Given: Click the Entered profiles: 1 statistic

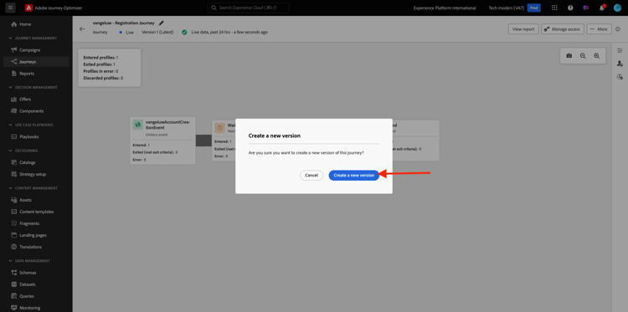Looking at the screenshot, I should (x=100, y=58).
